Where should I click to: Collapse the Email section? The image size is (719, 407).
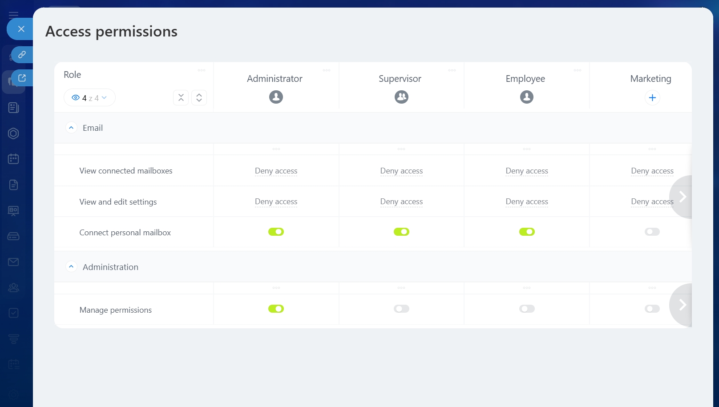(71, 128)
